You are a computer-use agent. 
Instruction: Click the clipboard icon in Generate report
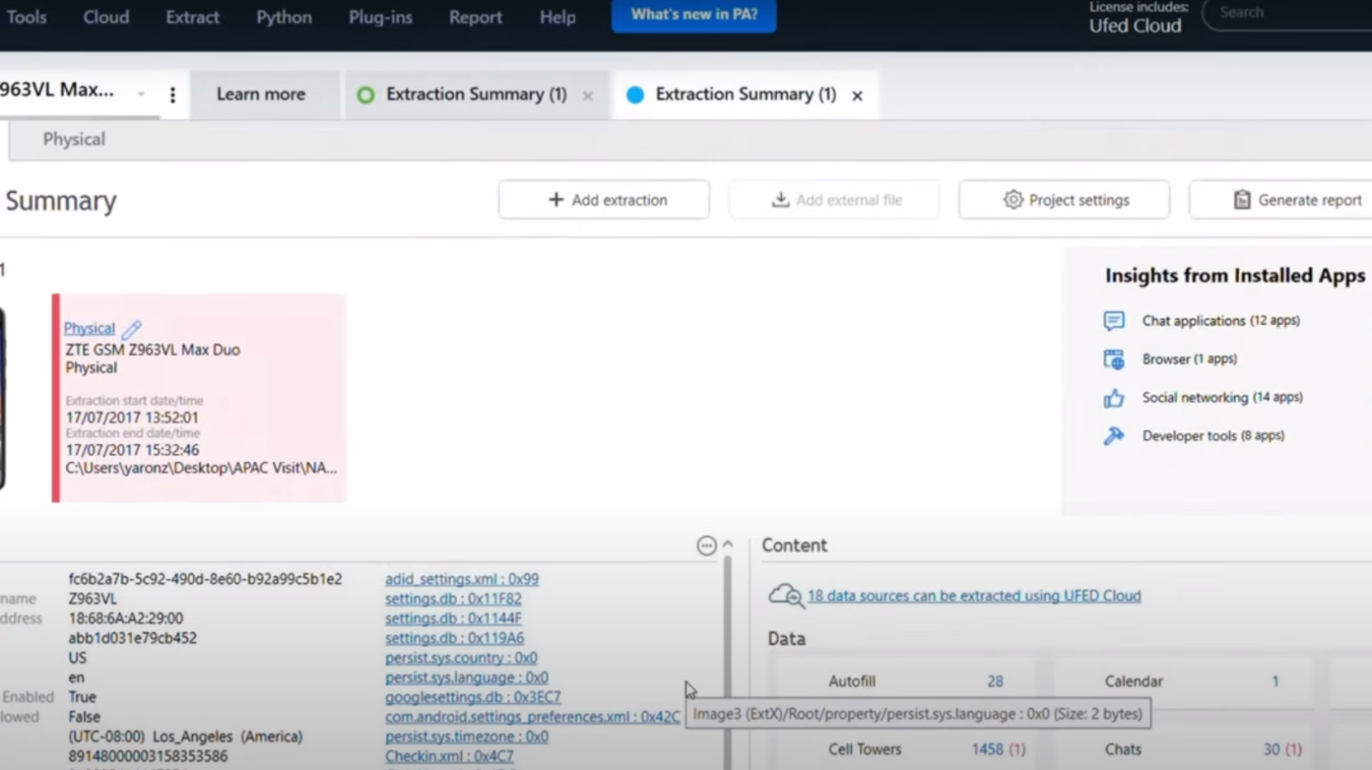click(1242, 200)
